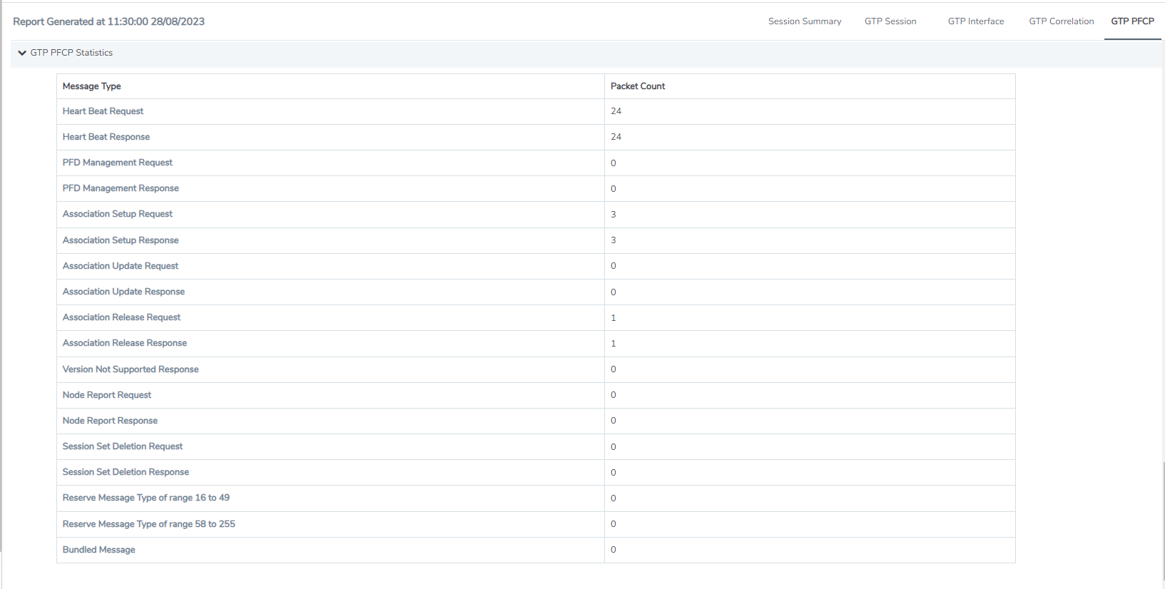1165x589 pixels.
Task: Click Association Release Request count value
Action: pyautogui.click(x=613, y=318)
